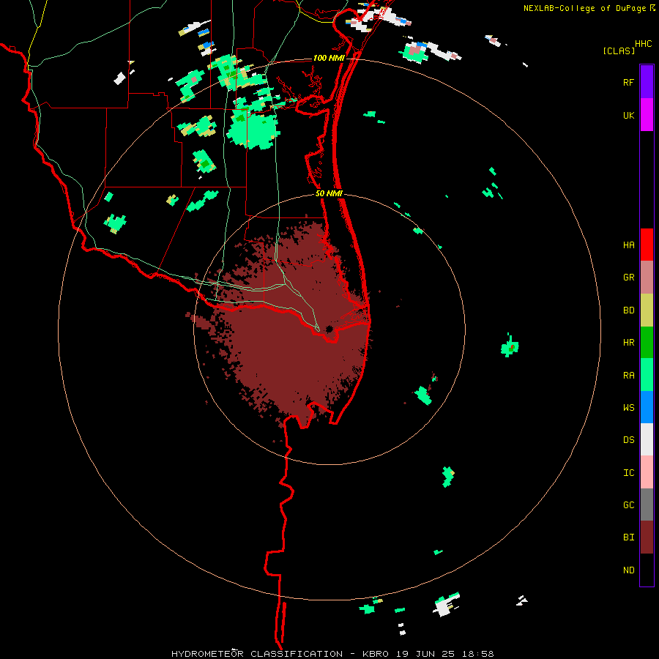Click the 'ND' legend label
659x659 pixels.
coord(628,570)
